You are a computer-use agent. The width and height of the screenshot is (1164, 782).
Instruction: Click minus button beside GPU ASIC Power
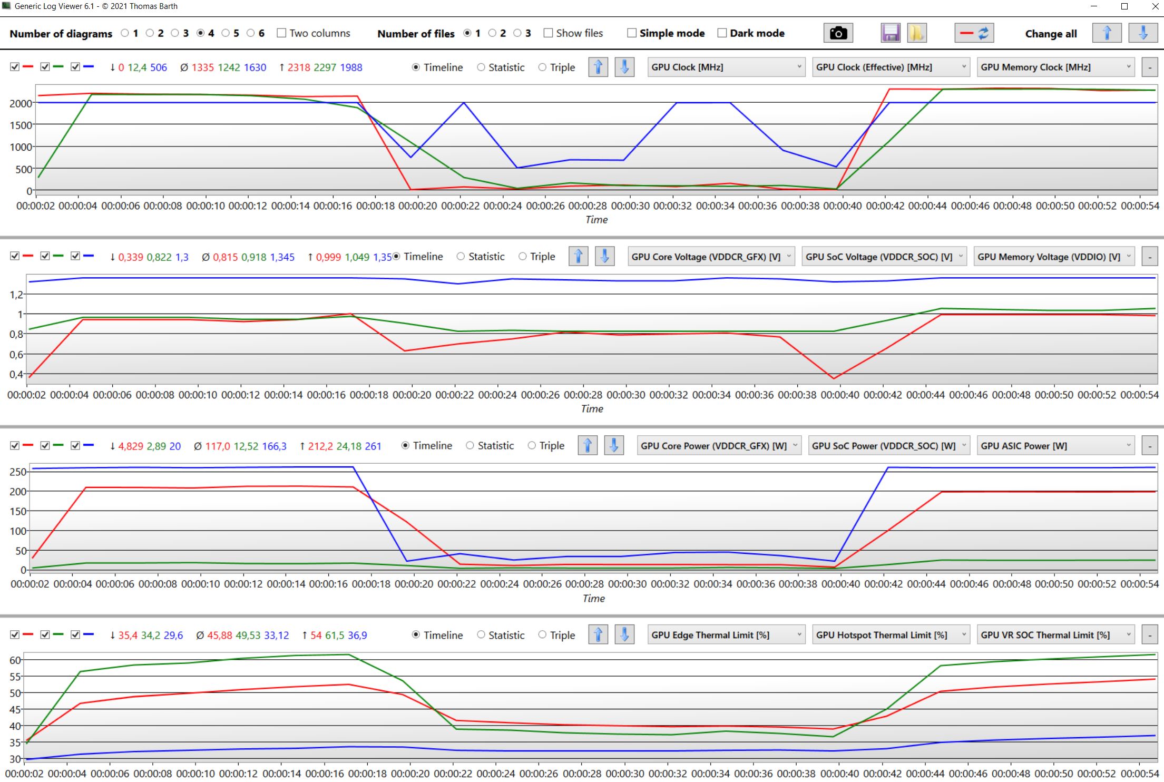tap(1149, 446)
